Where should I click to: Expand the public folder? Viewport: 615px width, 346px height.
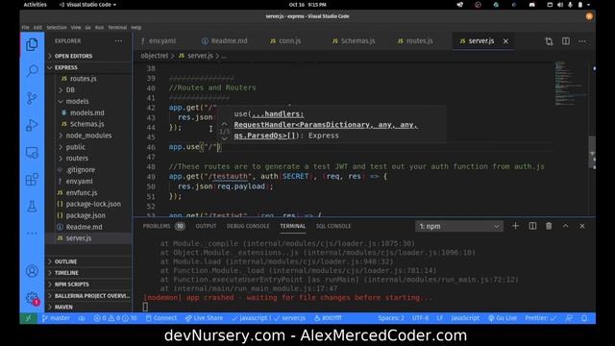[x=88, y=147]
